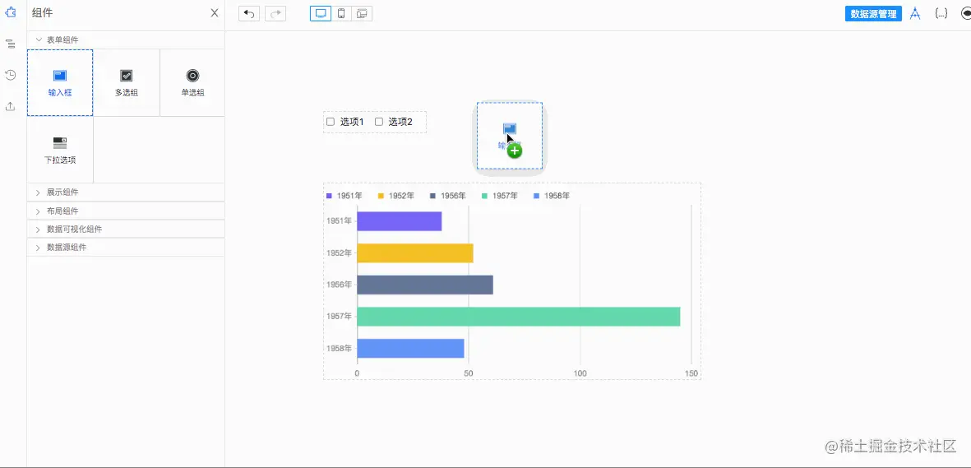Toggle the 1958年 legend swatch
This screenshot has width=971, height=468.
(537, 196)
